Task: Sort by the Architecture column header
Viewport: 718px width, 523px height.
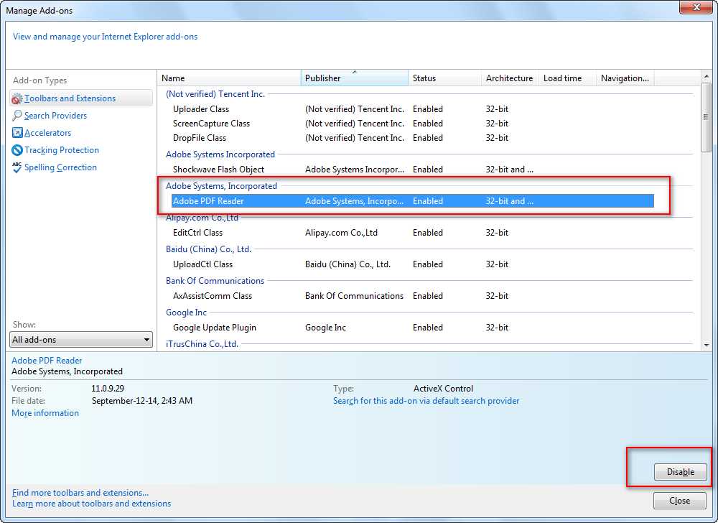Action: point(510,78)
